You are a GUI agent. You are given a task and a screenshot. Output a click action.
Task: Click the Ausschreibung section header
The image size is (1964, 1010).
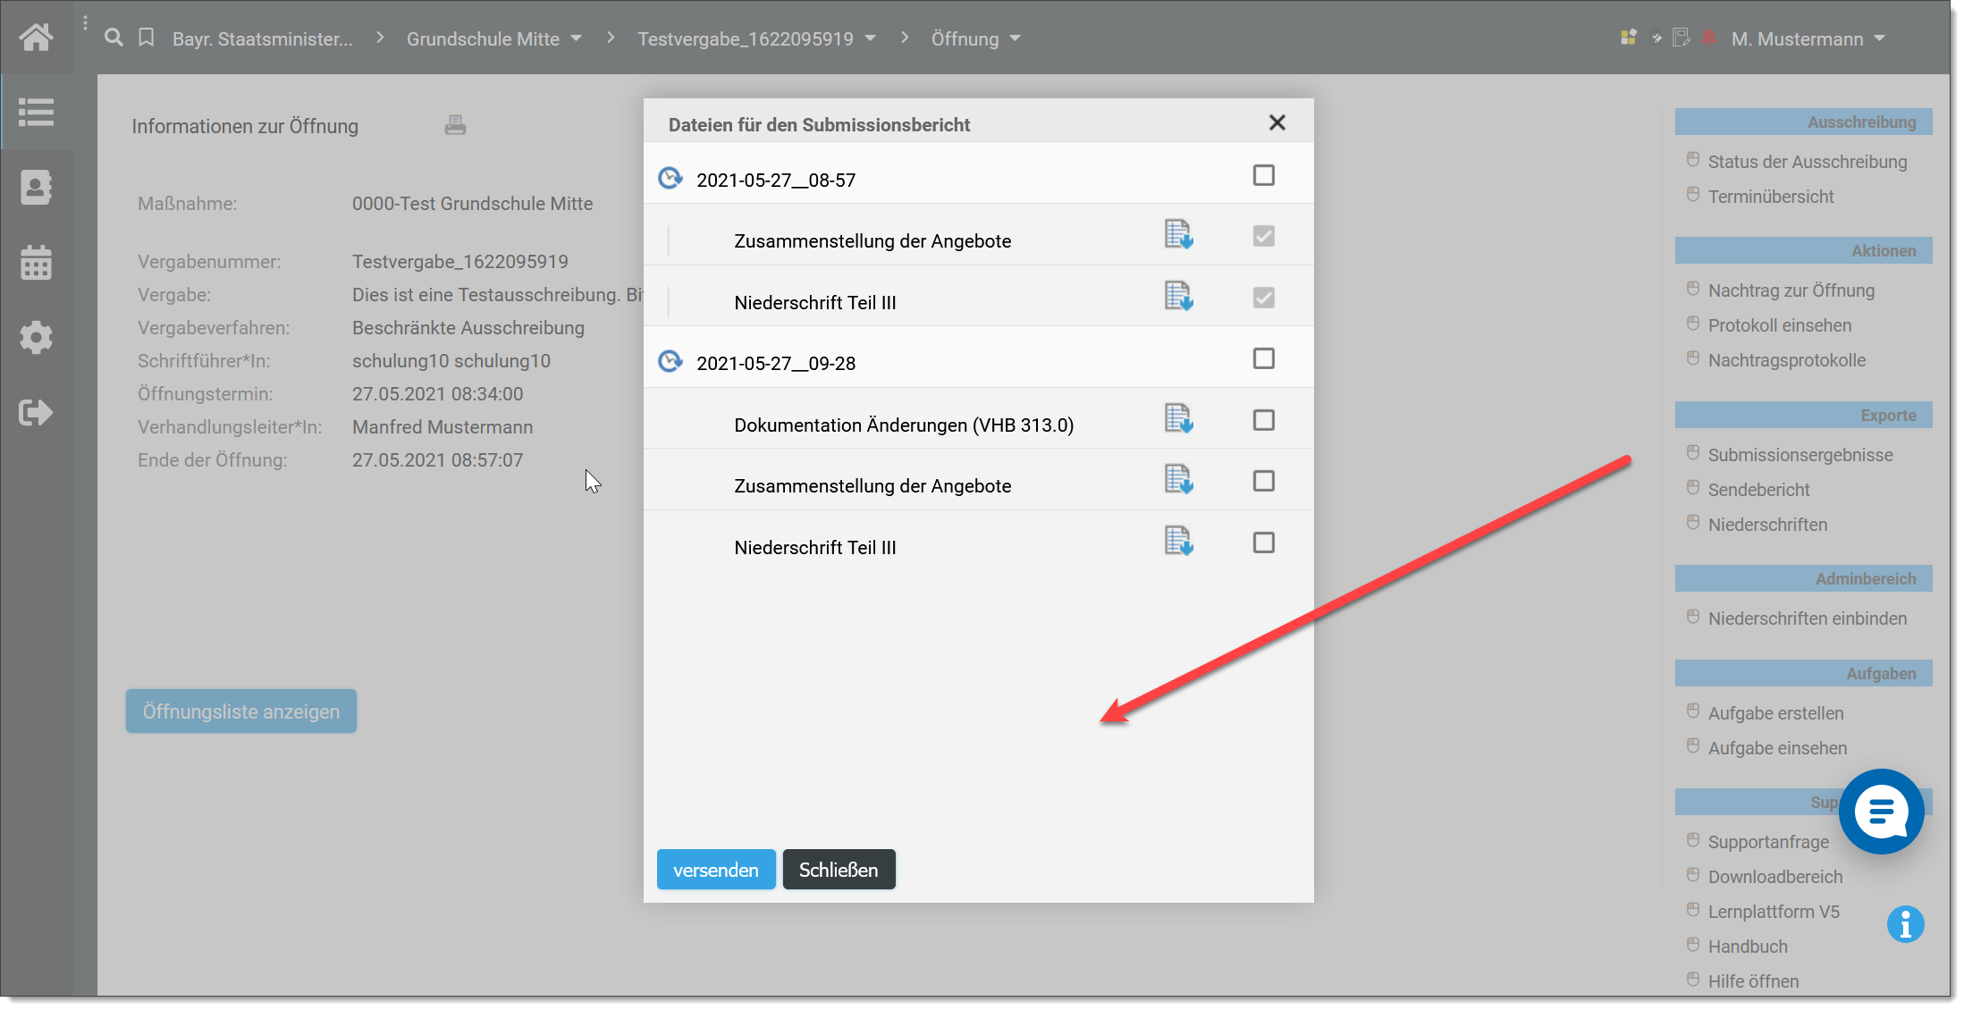[x=1803, y=122]
